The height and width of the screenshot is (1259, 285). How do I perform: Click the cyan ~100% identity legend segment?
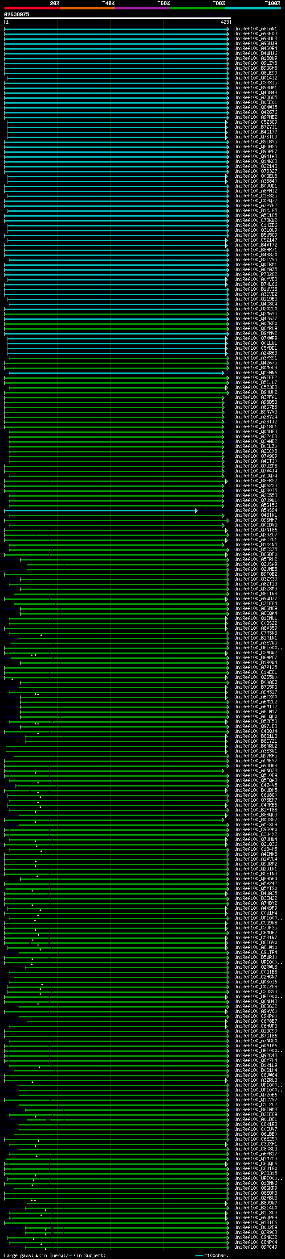point(253,8)
